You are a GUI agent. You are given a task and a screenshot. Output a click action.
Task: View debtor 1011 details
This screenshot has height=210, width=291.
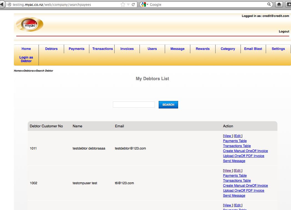click(227, 136)
